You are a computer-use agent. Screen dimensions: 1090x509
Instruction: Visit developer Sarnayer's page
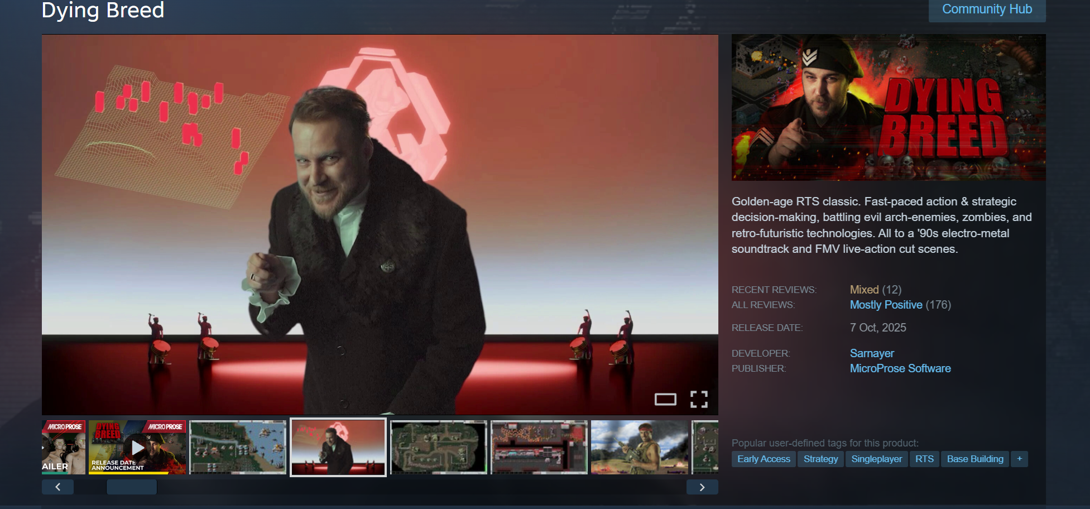872,353
